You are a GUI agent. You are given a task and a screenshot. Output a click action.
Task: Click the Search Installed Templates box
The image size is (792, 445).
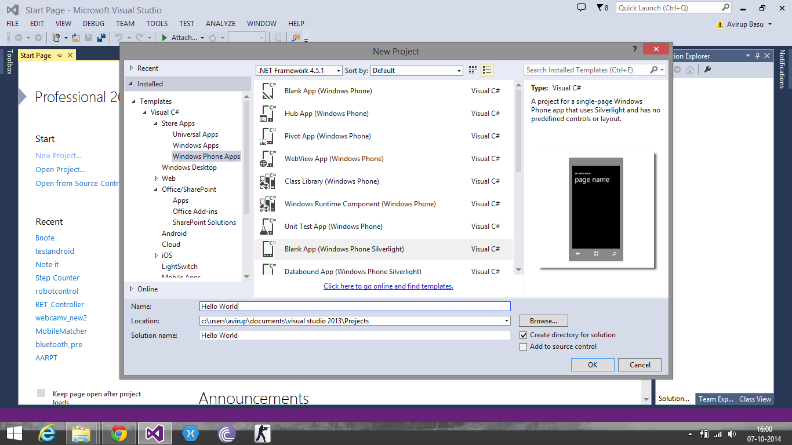(x=594, y=70)
